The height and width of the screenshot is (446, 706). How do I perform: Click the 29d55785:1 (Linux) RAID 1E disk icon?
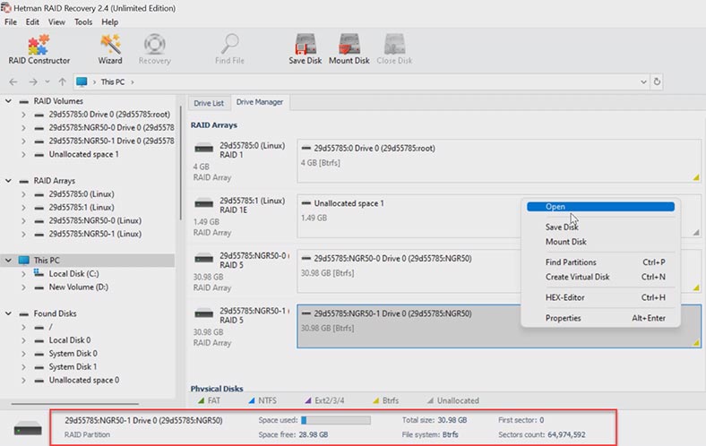pyautogui.click(x=204, y=203)
